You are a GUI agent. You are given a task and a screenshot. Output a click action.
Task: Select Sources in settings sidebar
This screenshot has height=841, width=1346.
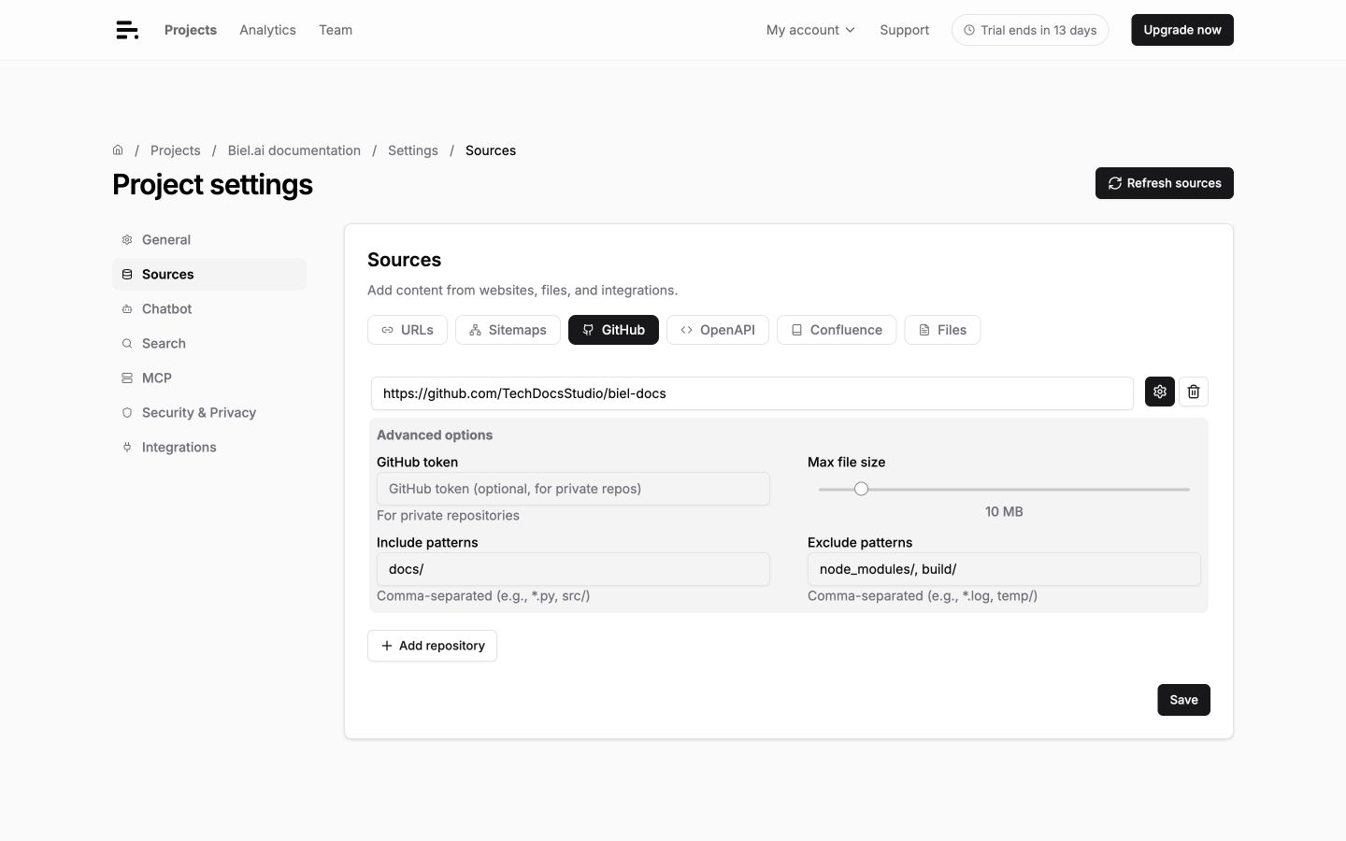[209, 274]
